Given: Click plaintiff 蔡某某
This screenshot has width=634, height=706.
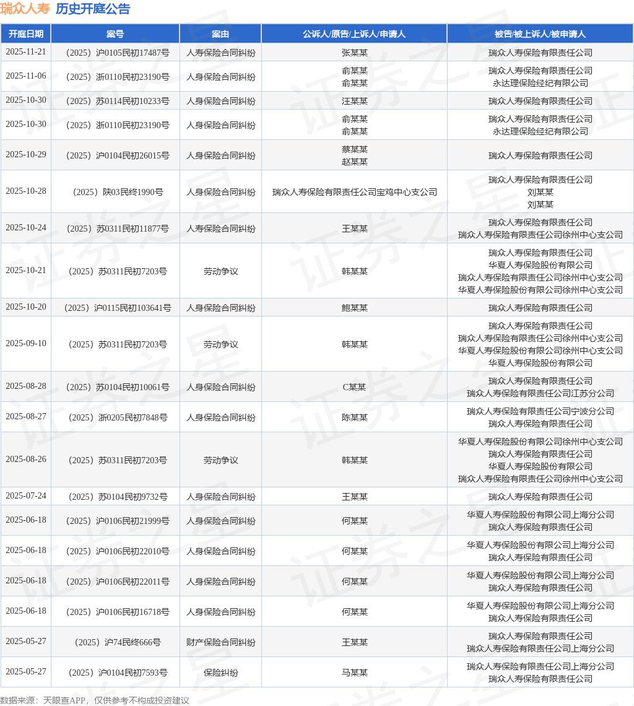Looking at the screenshot, I should [354, 149].
